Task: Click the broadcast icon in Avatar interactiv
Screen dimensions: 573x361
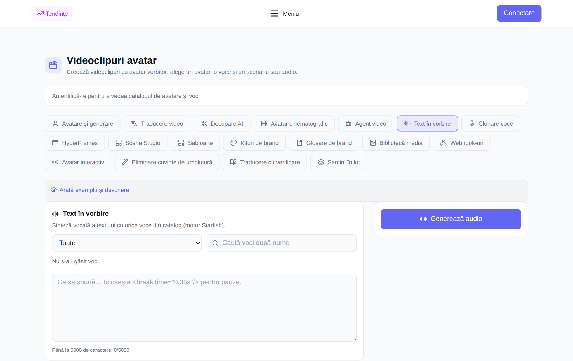Action: 55,162
